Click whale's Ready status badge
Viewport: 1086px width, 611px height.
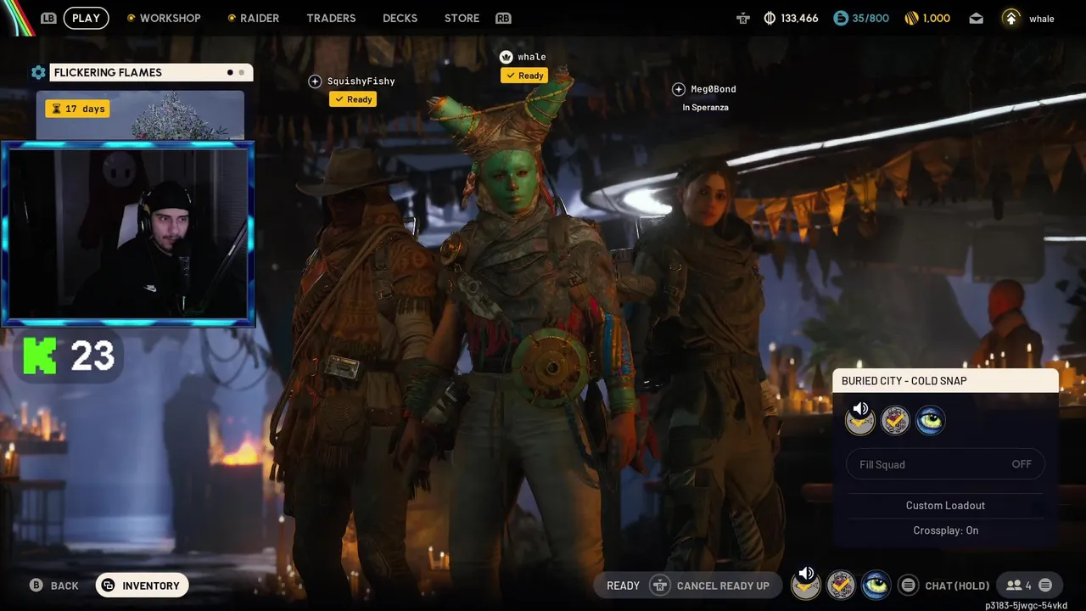pos(524,76)
